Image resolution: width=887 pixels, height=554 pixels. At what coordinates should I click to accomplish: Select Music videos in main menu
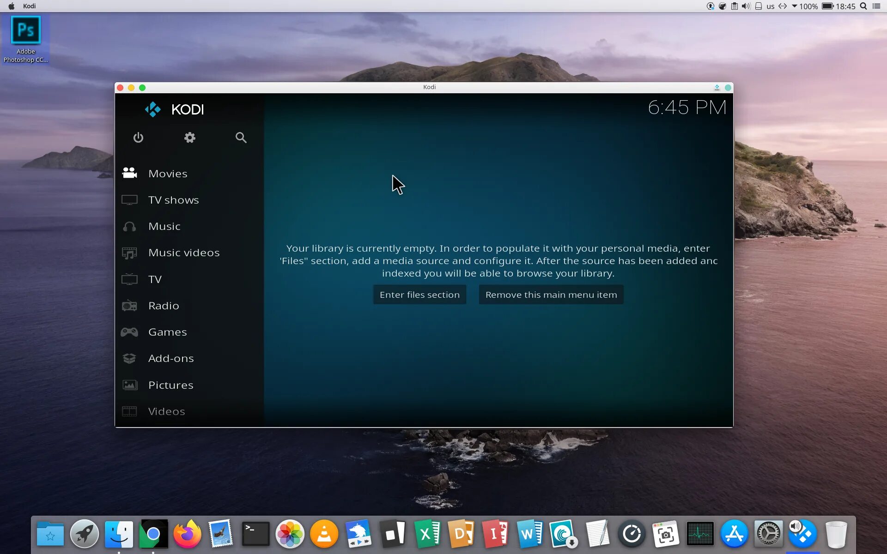(183, 253)
